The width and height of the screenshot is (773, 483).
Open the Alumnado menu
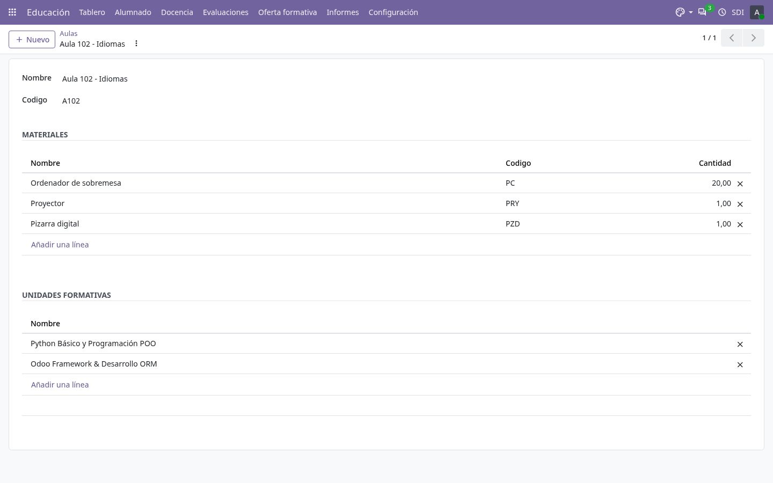tap(133, 12)
